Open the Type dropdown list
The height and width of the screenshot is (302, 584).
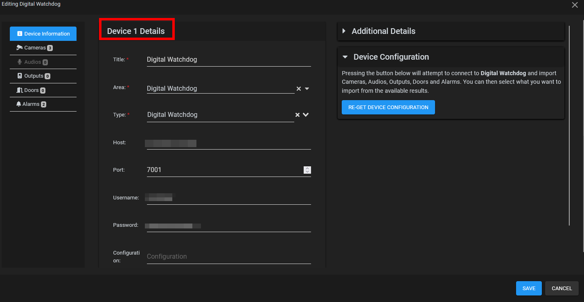pyautogui.click(x=305, y=114)
